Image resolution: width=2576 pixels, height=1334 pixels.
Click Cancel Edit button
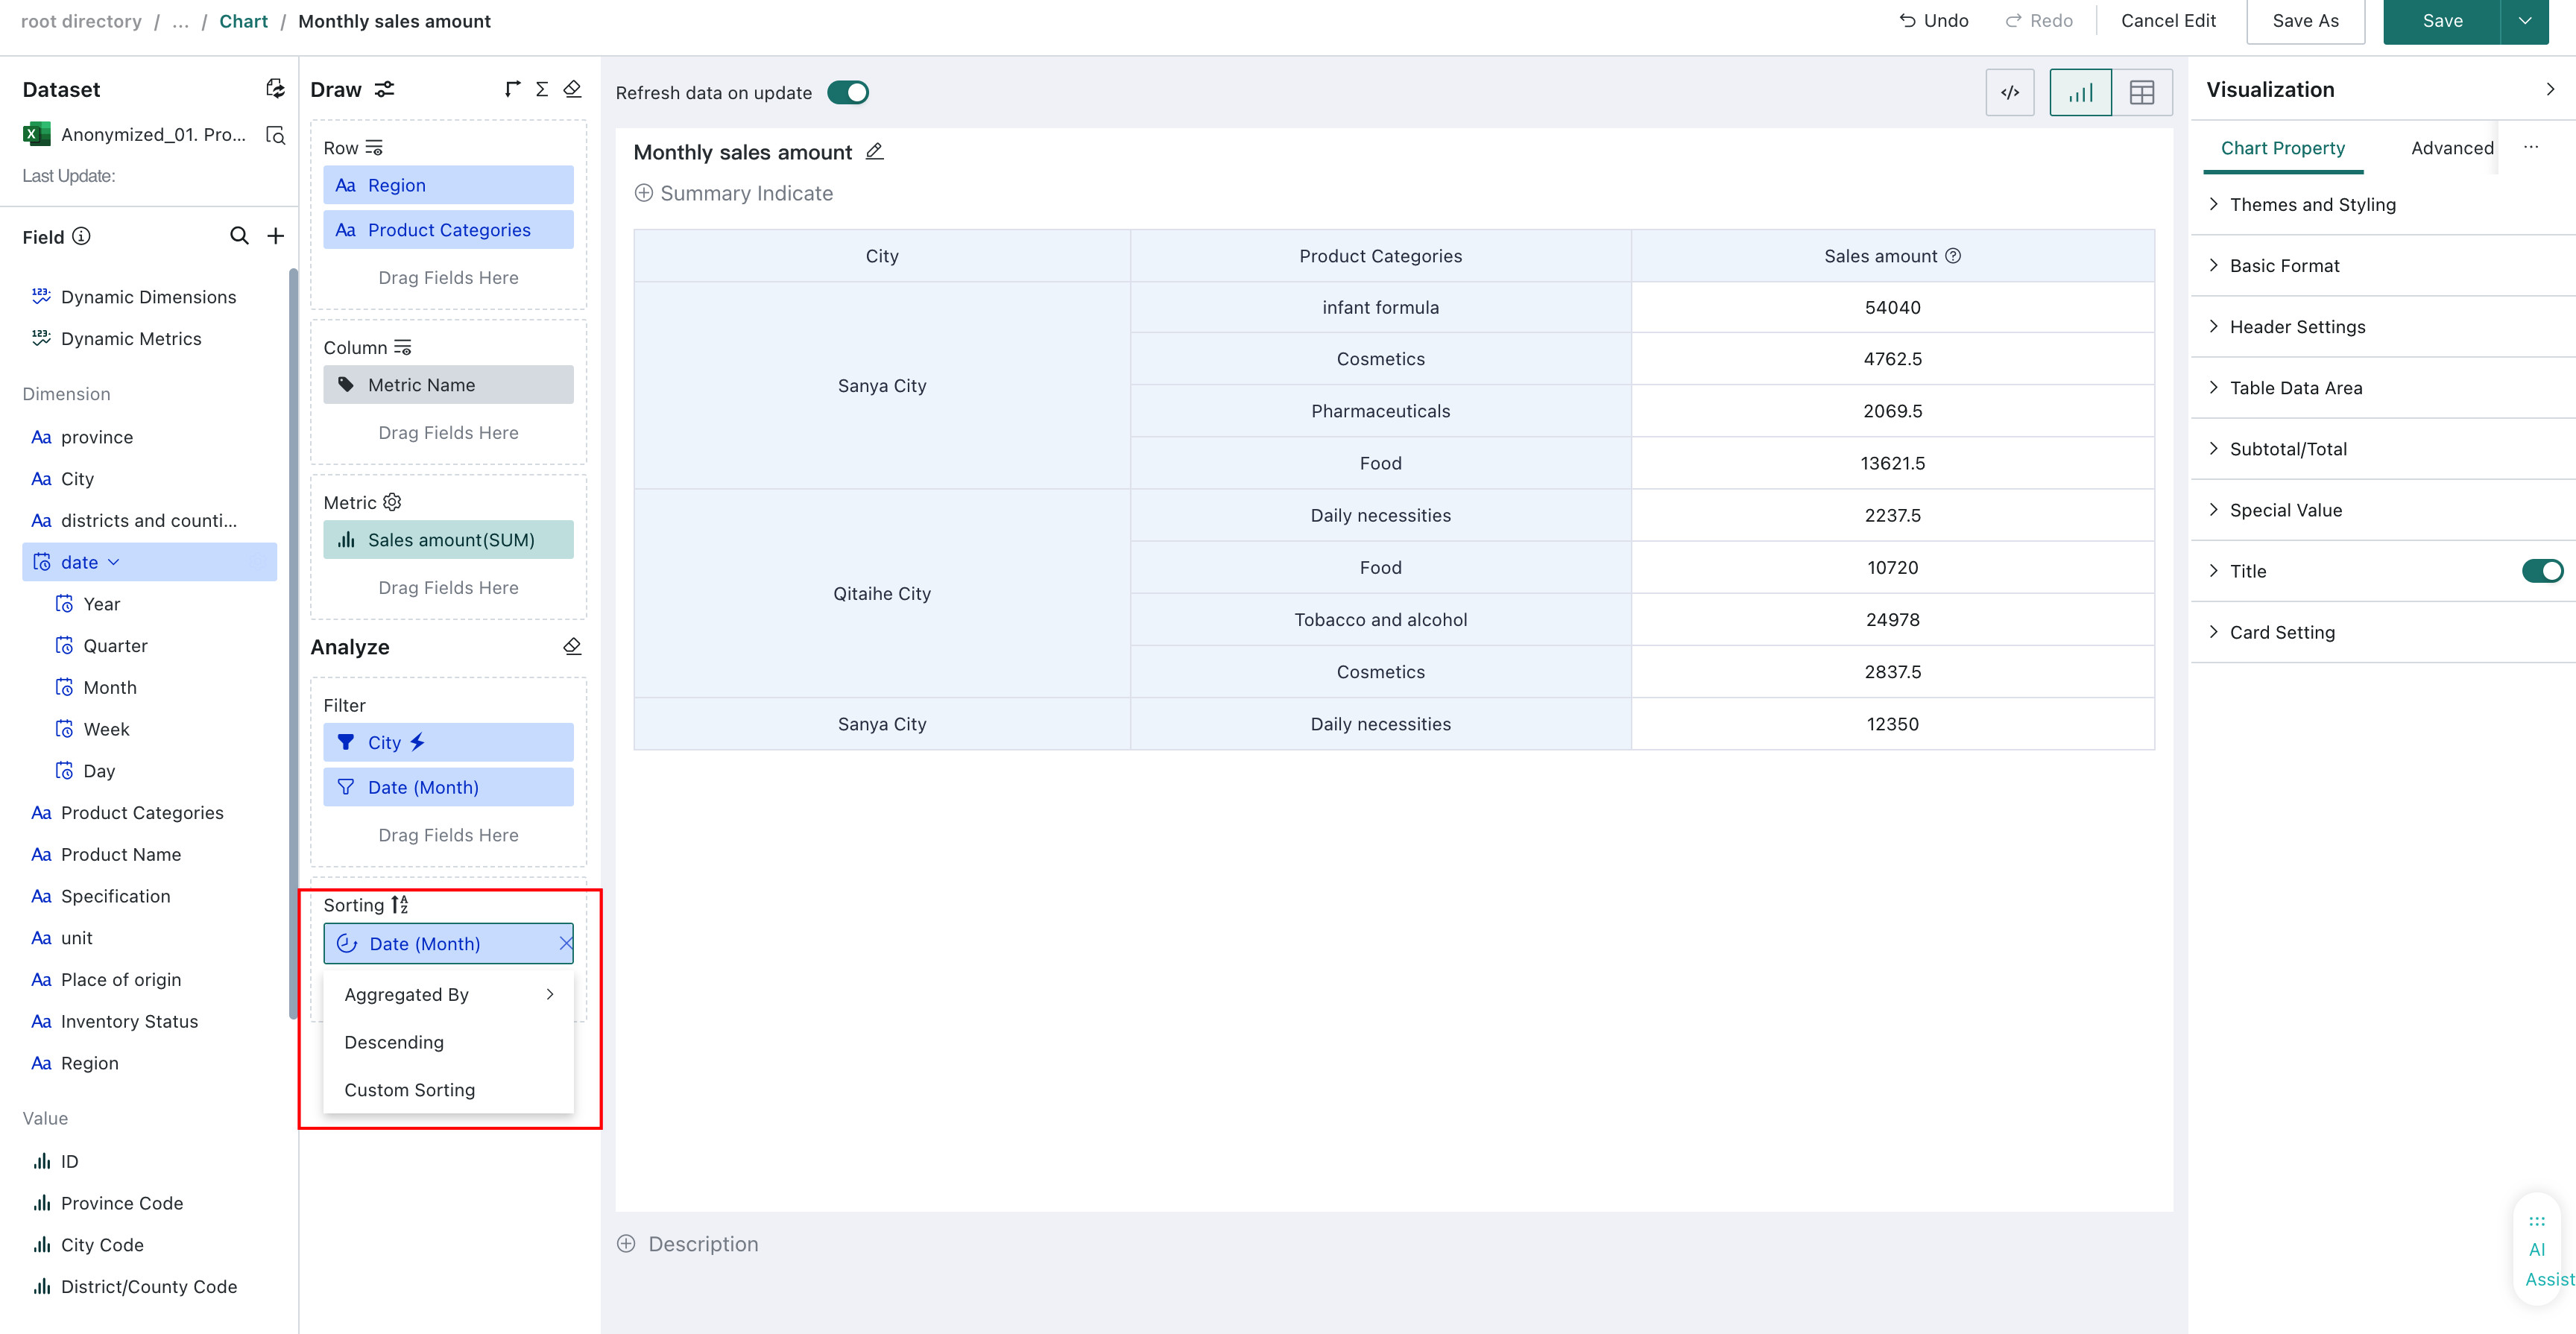click(x=2168, y=20)
